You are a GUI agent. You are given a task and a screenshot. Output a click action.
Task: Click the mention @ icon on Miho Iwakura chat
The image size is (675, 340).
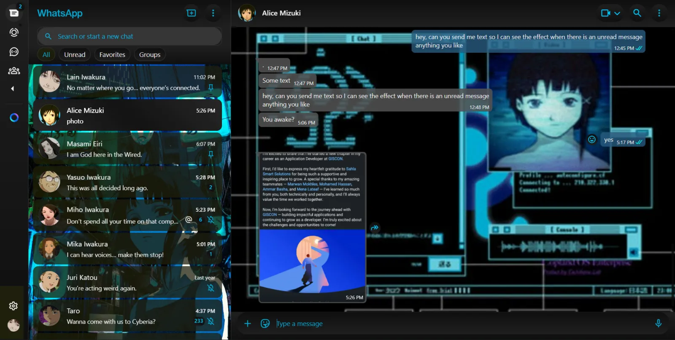[x=189, y=219]
